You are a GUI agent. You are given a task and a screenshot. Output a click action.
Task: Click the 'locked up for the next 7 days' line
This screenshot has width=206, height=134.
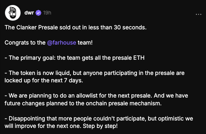click(x=44, y=80)
